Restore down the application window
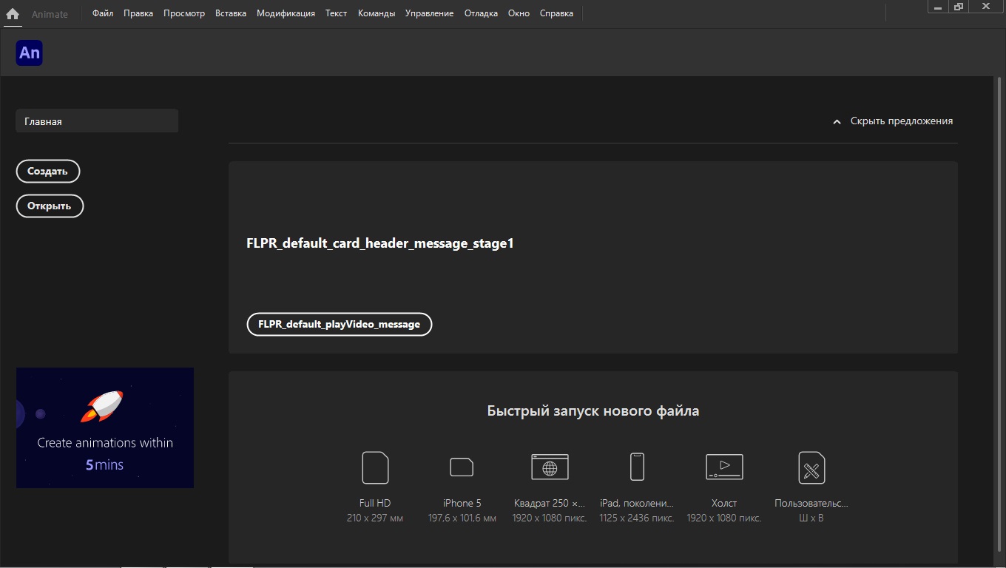Screen dimensions: 1006x568 pos(959,7)
